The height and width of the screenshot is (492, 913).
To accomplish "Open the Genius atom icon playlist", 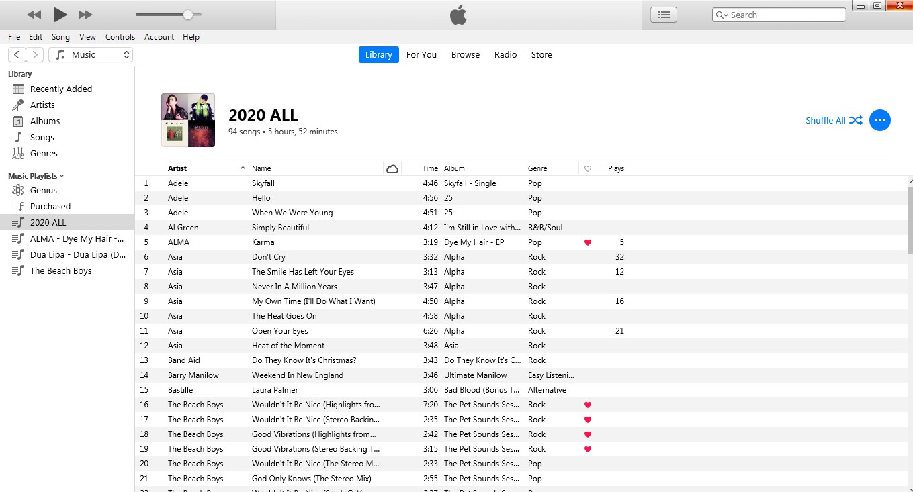I will point(18,190).
